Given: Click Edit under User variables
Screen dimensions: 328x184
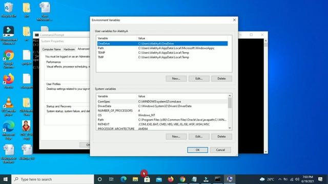Looking at the screenshot, I should pos(199,79).
